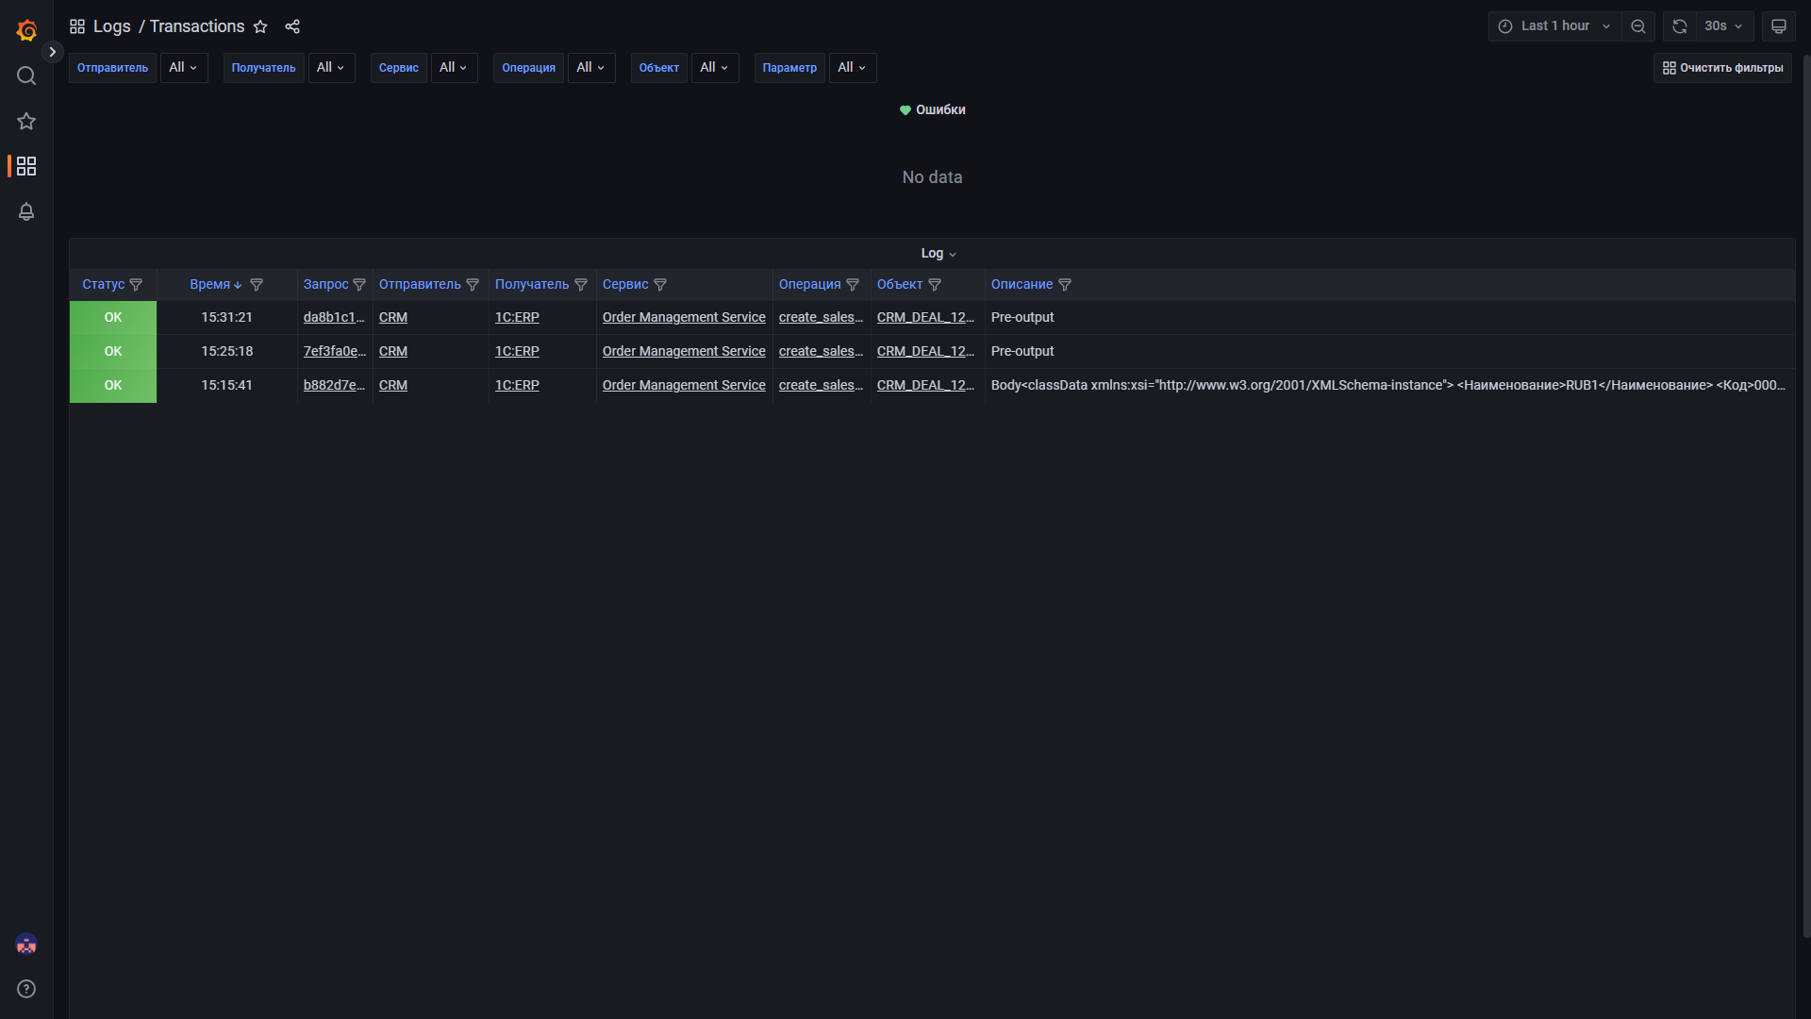Open user profile avatar
This screenshot has width=1811, height=1019.
tap(26, 944)
